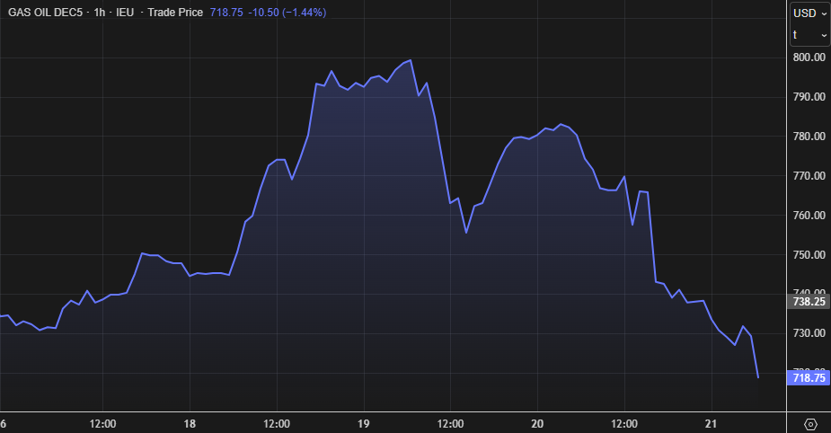The image size is (831, 433).
Task: Click the IEU exchange label
Action: pos(126,13)
